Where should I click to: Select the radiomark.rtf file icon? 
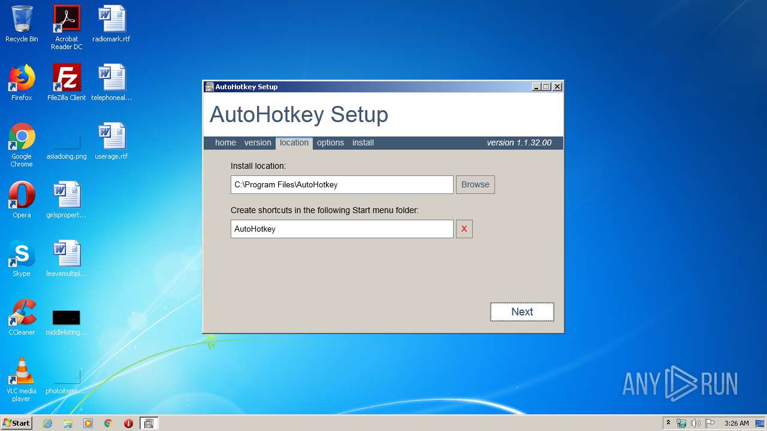point(111,25)
